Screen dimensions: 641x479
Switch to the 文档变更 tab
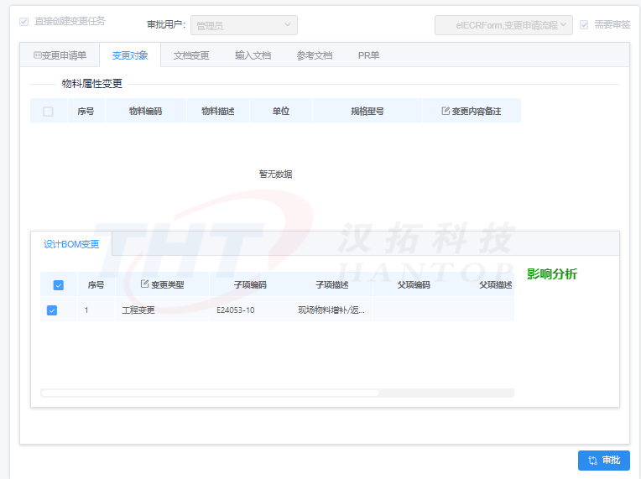(x=191, y=55)
